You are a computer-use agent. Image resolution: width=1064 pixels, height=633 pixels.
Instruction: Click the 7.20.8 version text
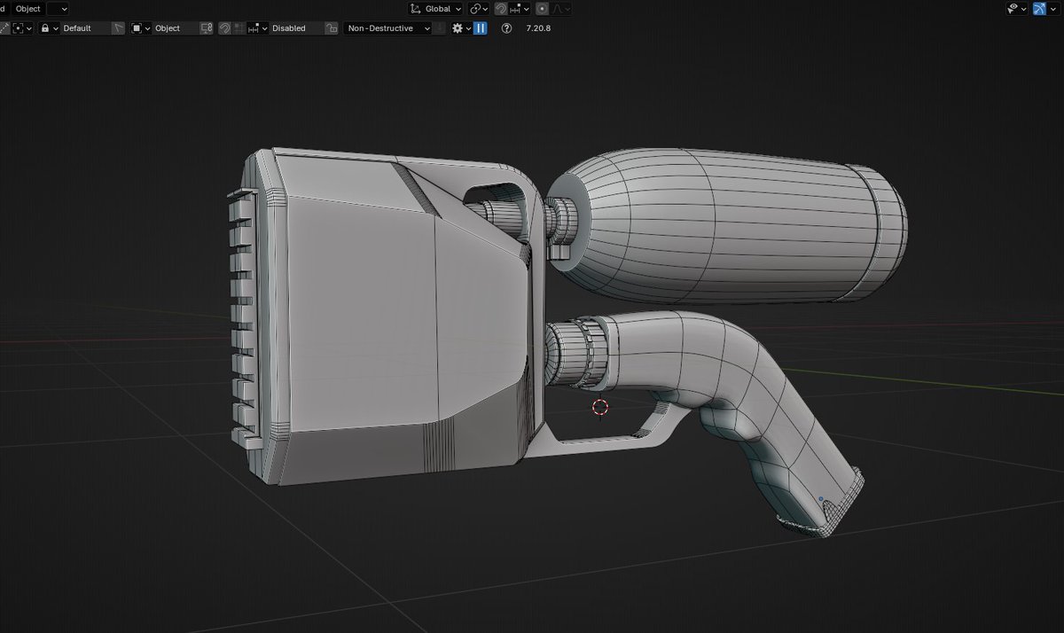click(x=538, y=28)
